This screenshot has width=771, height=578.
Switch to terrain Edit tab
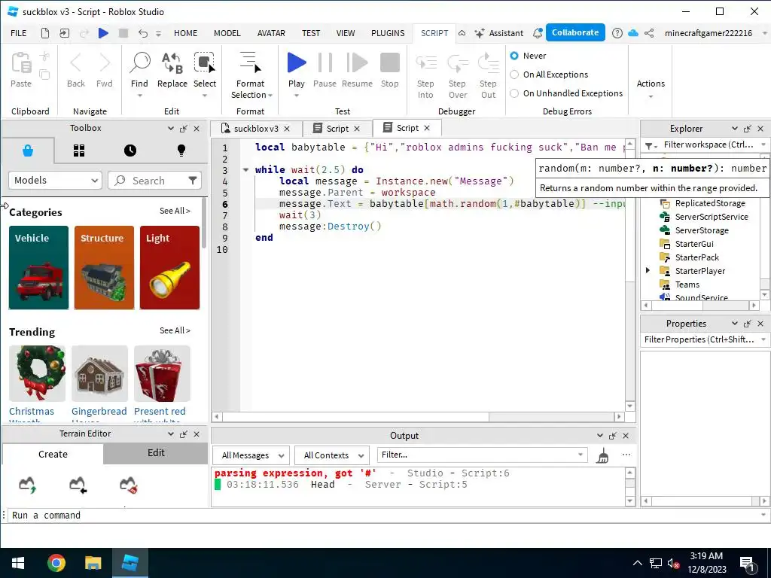click(x=156, y=453)
